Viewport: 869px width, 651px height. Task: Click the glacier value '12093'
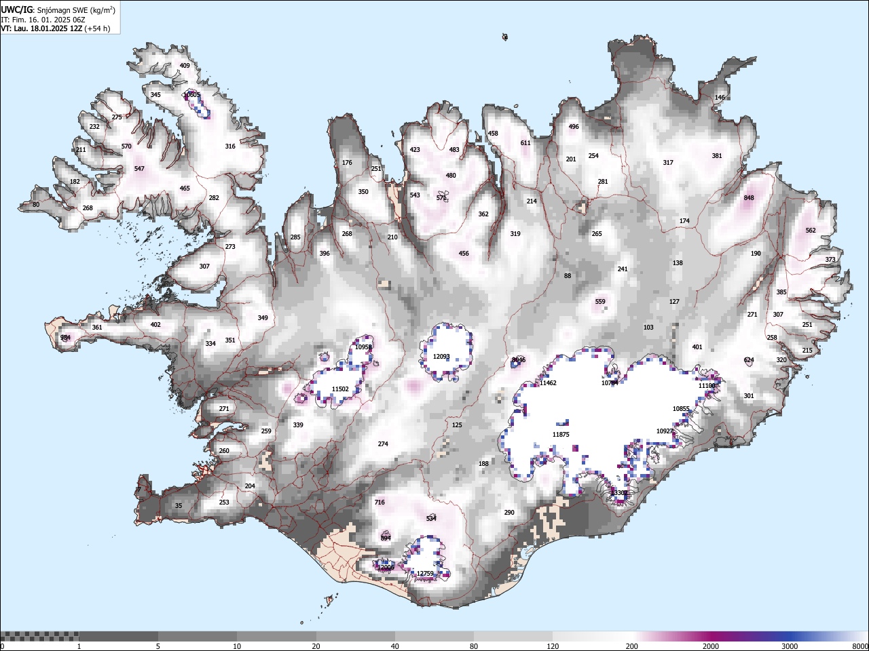[x=441, y=357]
